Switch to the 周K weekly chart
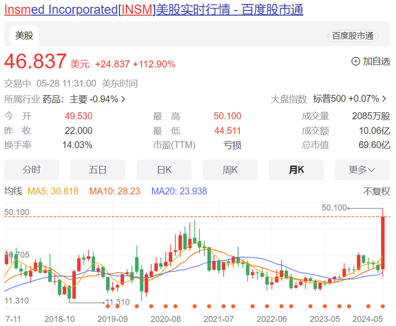This screenshot has height=326, width=396. (x=230, y=169)
